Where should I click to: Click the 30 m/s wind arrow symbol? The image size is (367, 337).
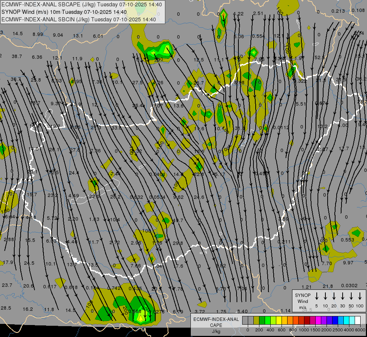click(x=342, y=296)
